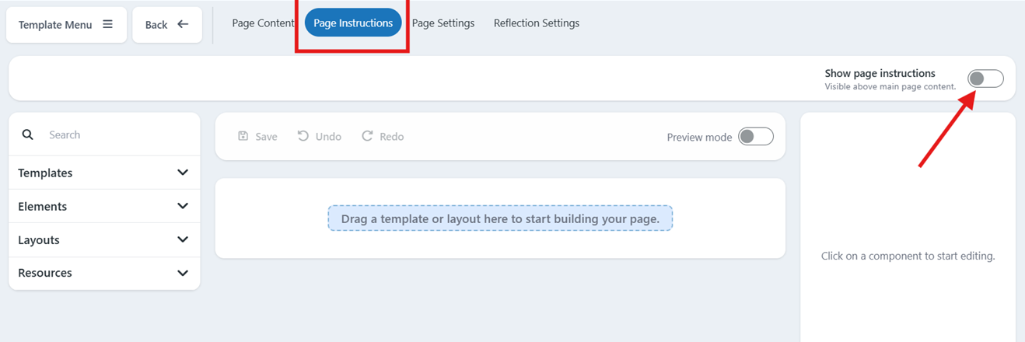Expand the Layouts section chevron
This screenshot has width=1025, height=342.
(x=183, y=239)
